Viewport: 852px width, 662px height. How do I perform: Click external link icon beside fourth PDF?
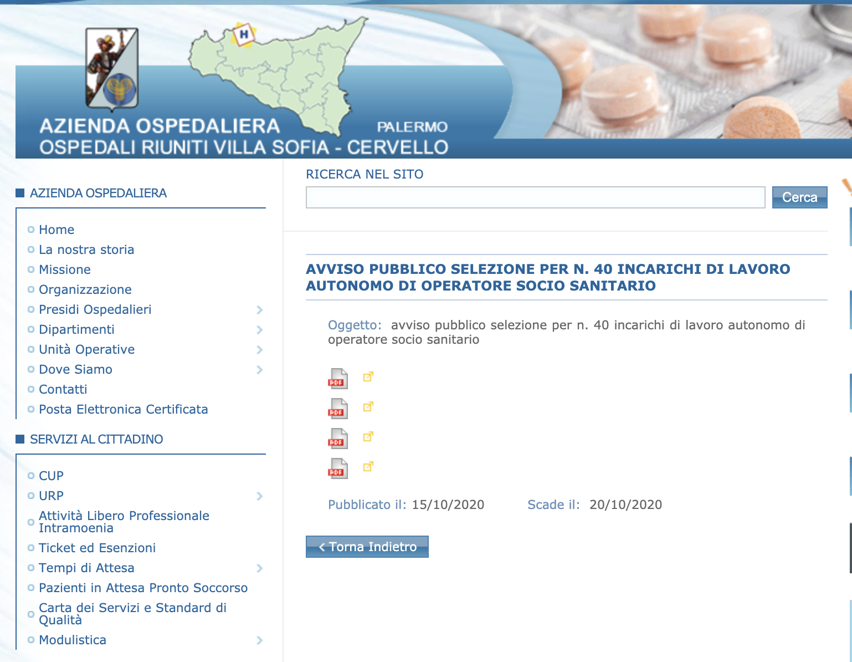click(x=368, y=467)
